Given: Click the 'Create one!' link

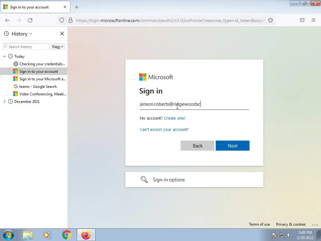Looking at the screenshot, I should [x=174, y=118].
